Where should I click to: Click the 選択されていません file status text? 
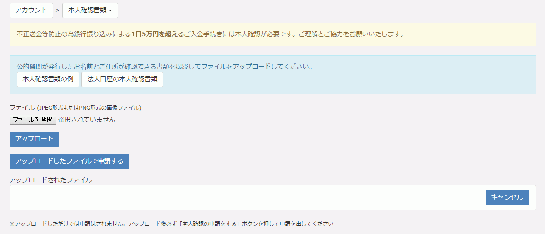[87, 120]
